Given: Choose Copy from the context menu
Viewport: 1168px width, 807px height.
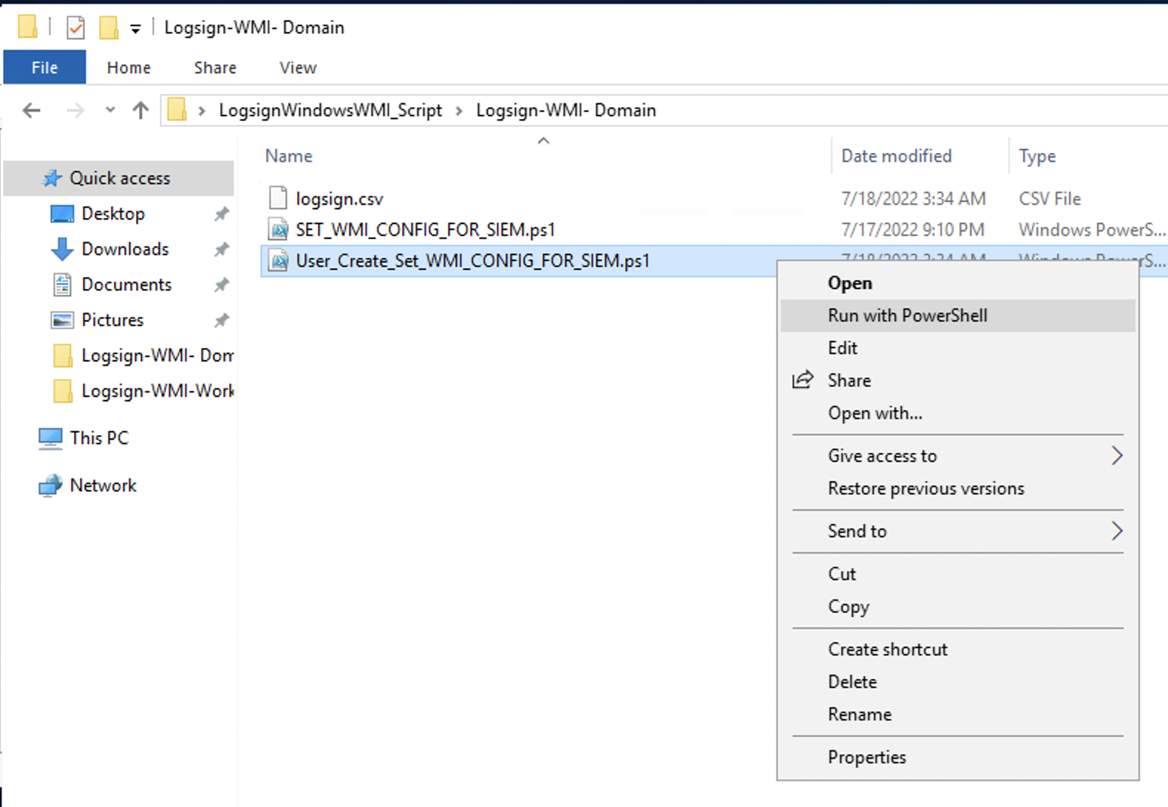Looking at the screenshot, I should [x=957, y=607].
